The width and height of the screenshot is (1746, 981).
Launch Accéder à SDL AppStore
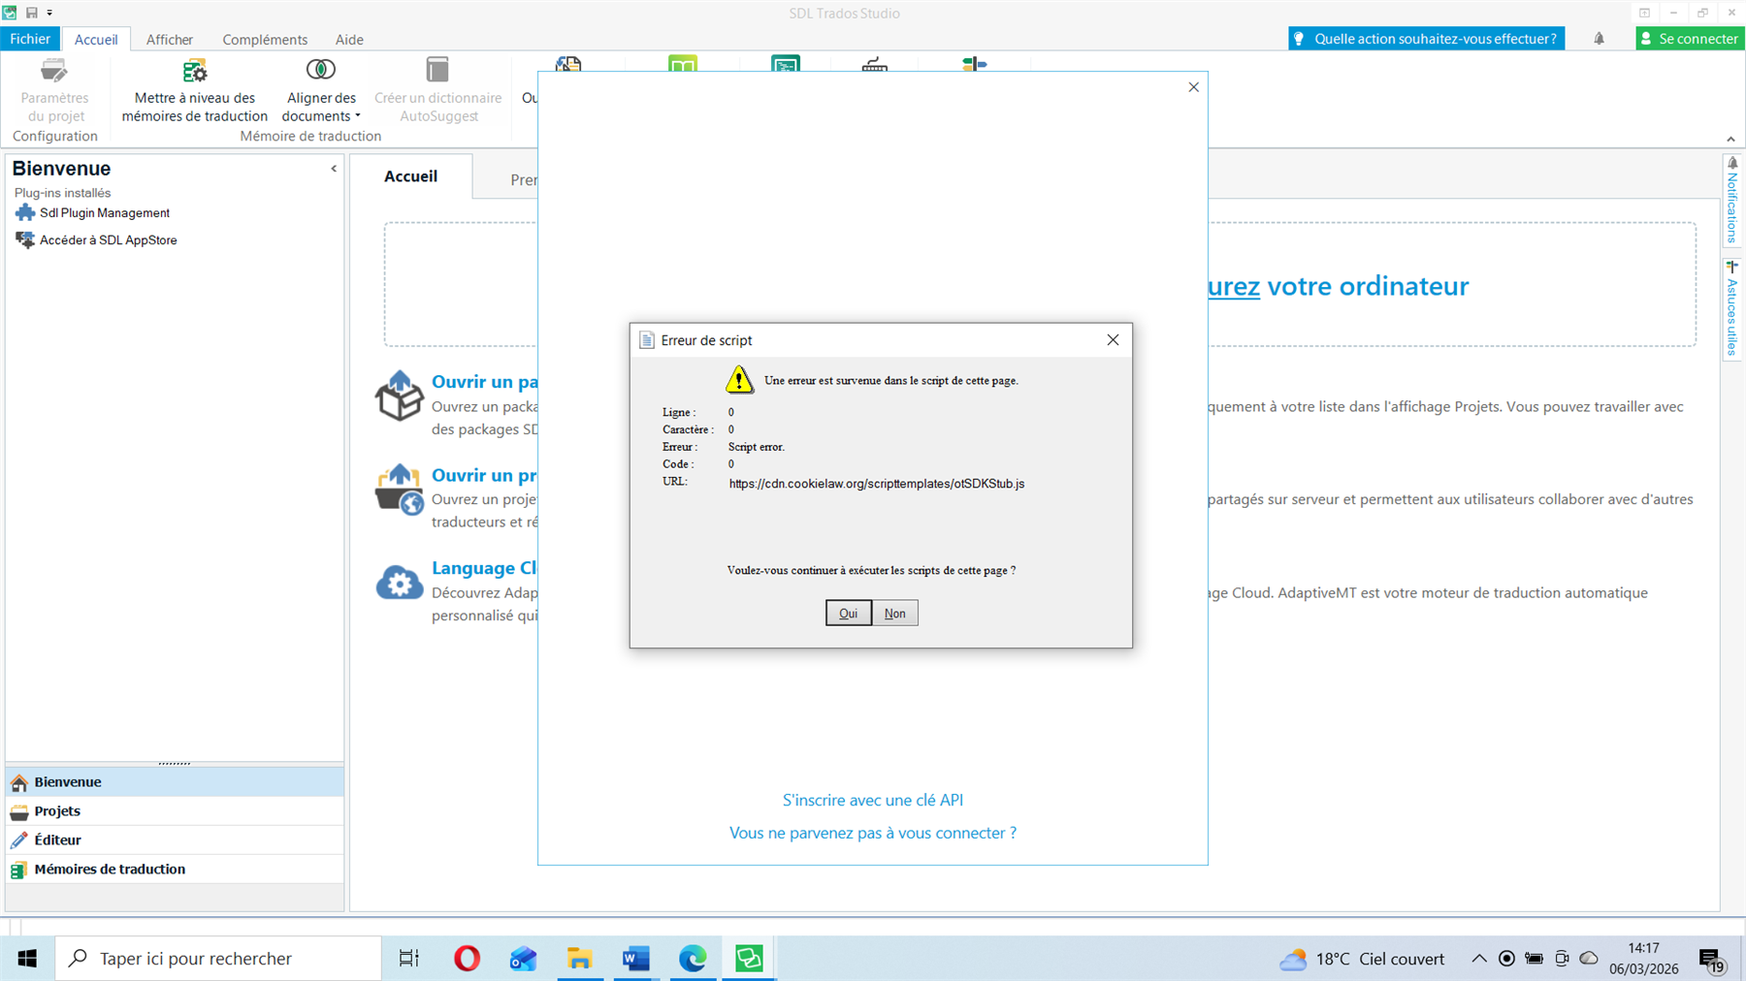pos(107,239)
